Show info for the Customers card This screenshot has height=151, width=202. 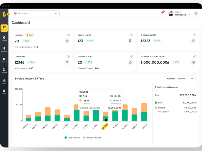pyautogui.click(x=68, y=56)
